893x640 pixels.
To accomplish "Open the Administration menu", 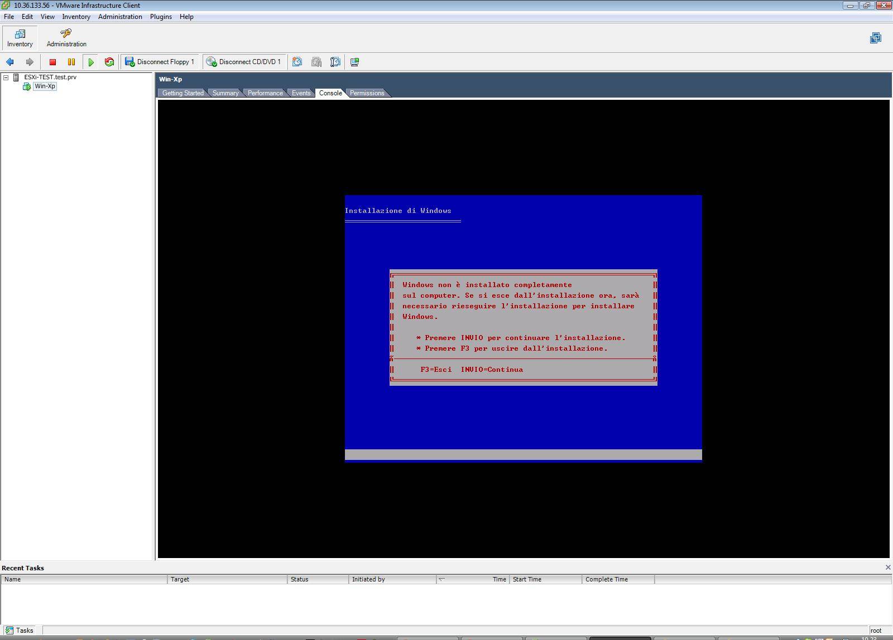I will click(x=120, y=17).
